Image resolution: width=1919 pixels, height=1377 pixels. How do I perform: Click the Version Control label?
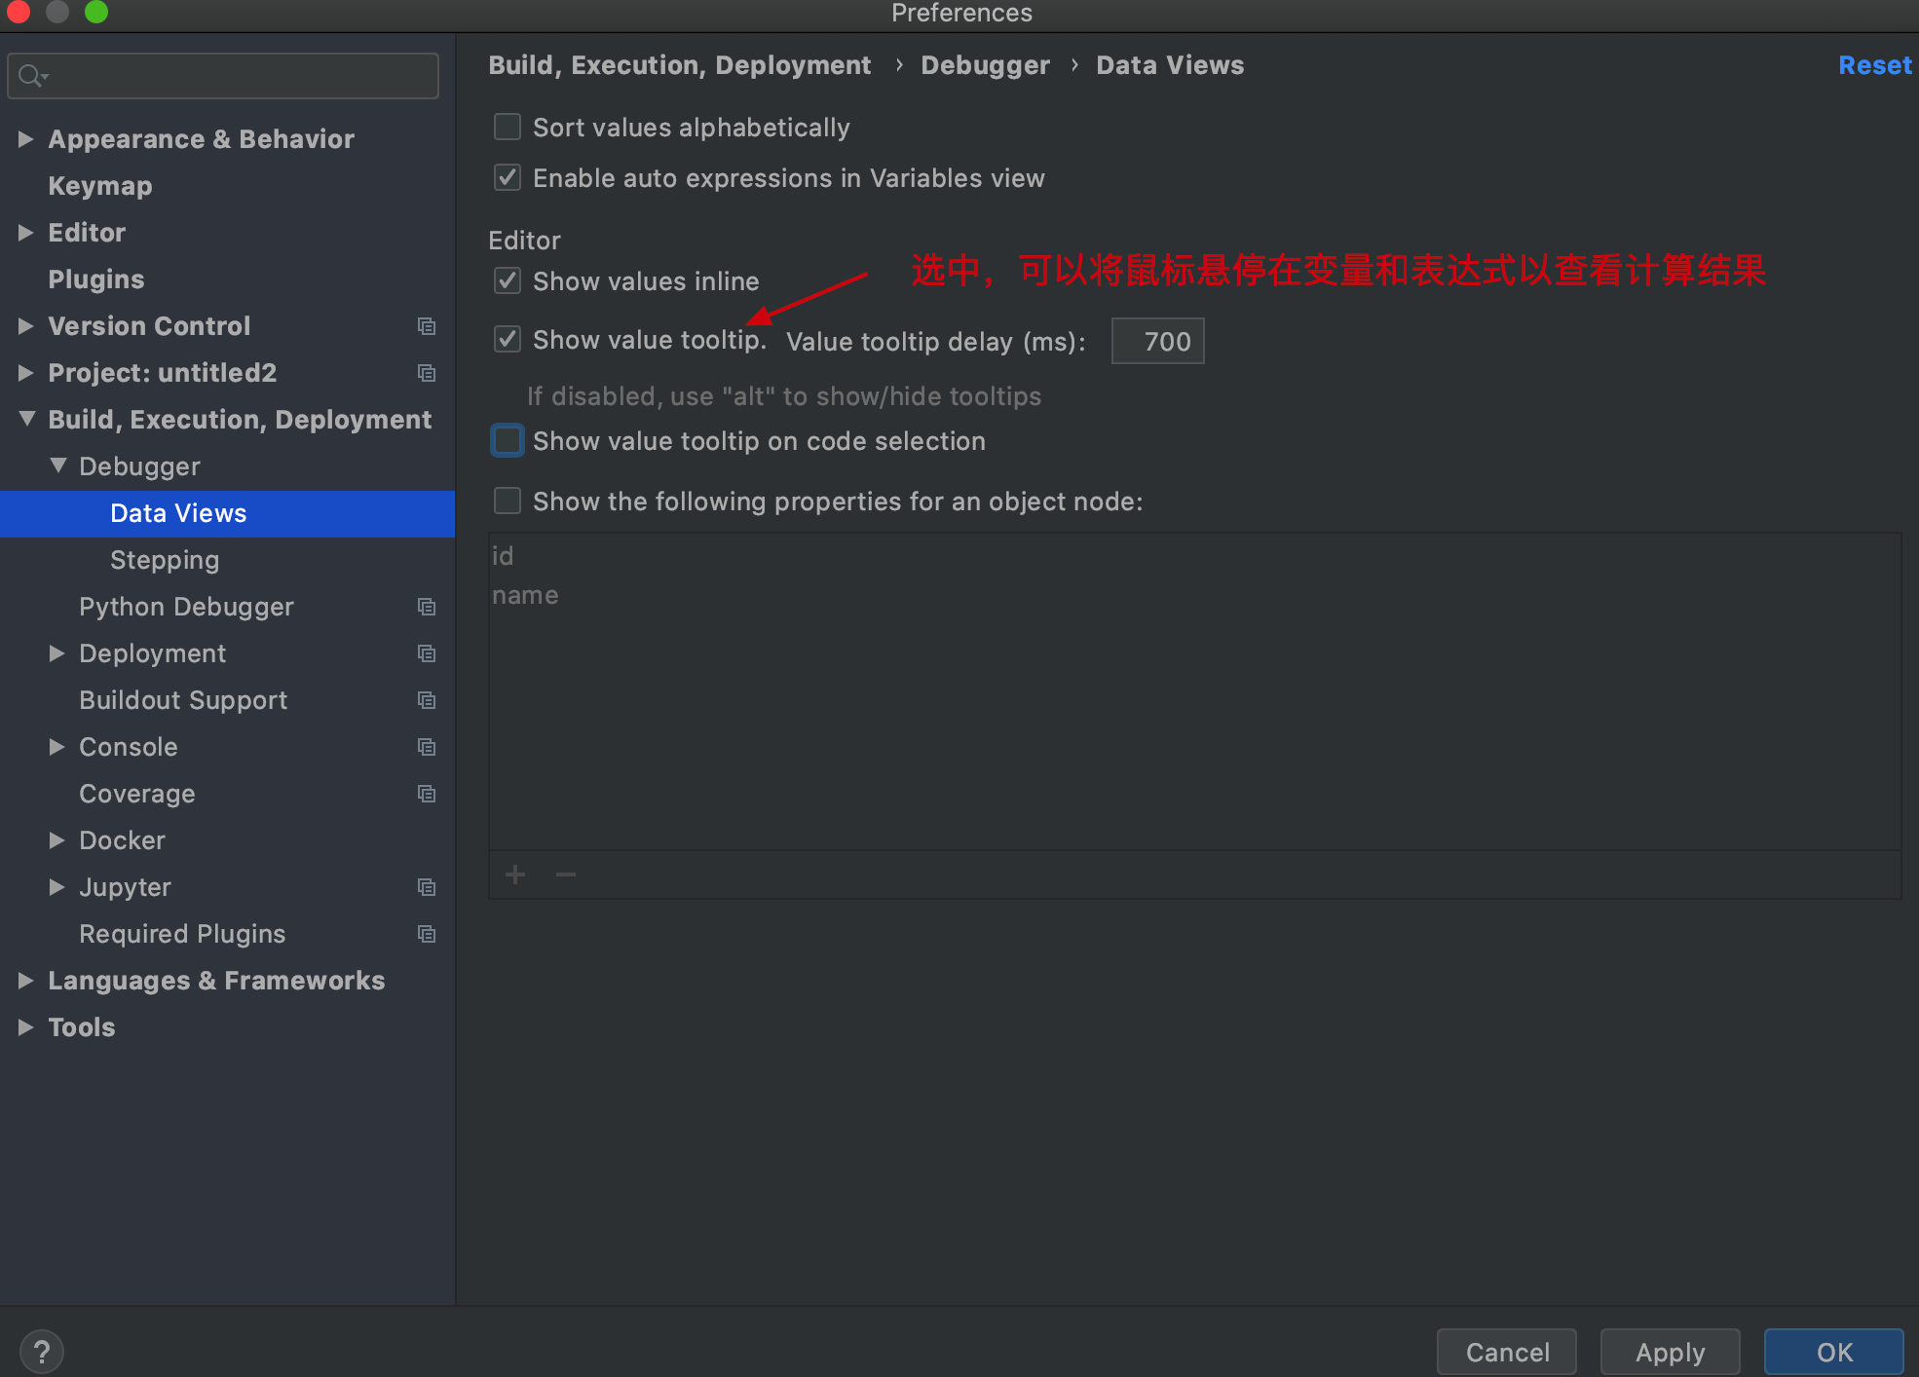pyautogui.click(x=149, y=326)
